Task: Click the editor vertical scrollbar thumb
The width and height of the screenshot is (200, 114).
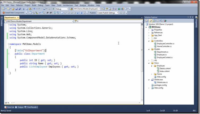Action: [x=142, y=50]
